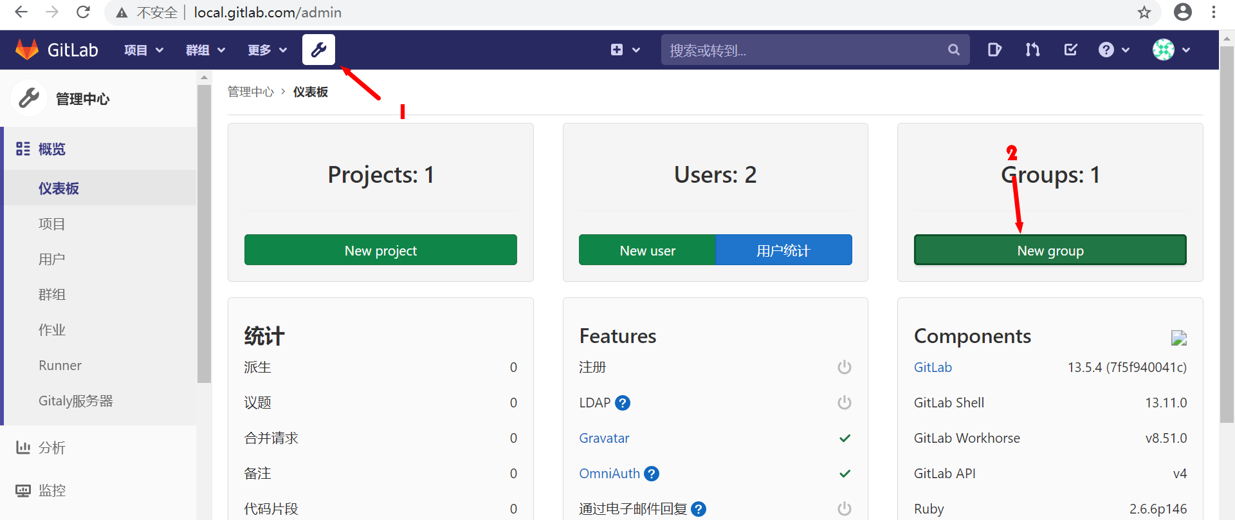1235x520 pixels.
Task: Expand the help menu arrow
Action: click(1126, 50)
